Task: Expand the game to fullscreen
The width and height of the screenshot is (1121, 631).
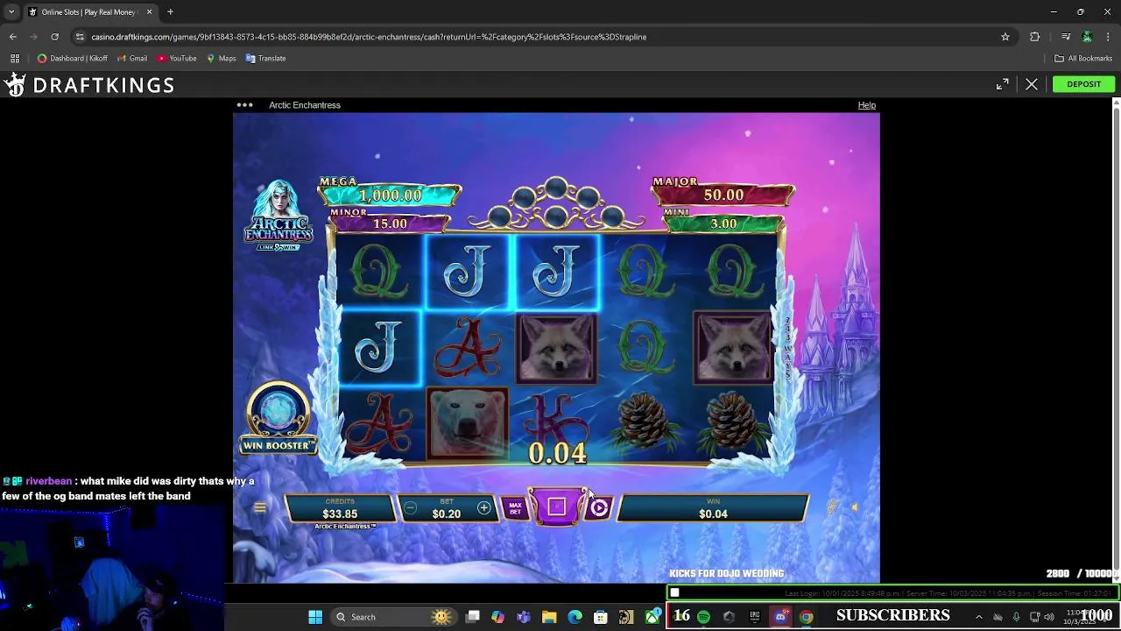Action: (x=1002, y=84)
